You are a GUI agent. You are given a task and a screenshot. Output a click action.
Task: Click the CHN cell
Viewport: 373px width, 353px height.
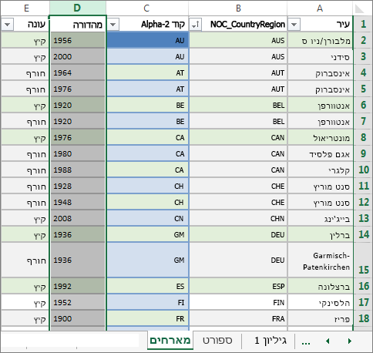(238, 218)
